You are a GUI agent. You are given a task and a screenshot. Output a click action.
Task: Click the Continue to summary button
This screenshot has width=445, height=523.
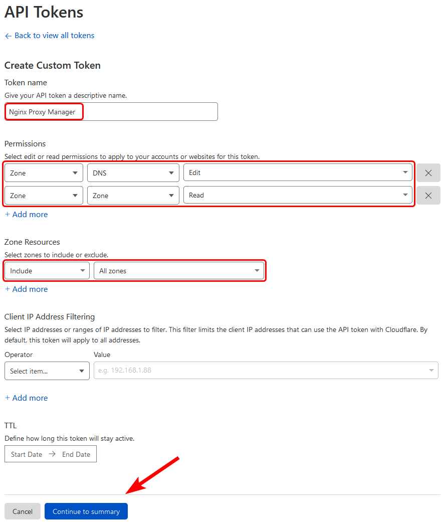[x=86, y=511]
